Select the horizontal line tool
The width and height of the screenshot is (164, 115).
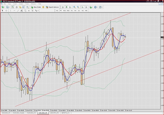pos(14,11)
